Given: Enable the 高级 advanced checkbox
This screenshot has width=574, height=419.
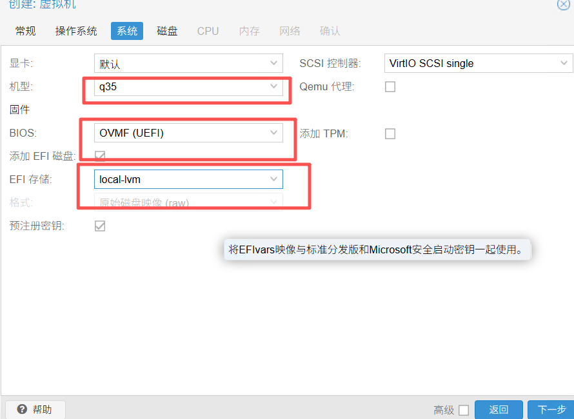Looking at the screenshot, I should pyautogui.click(x=464, y=410).
